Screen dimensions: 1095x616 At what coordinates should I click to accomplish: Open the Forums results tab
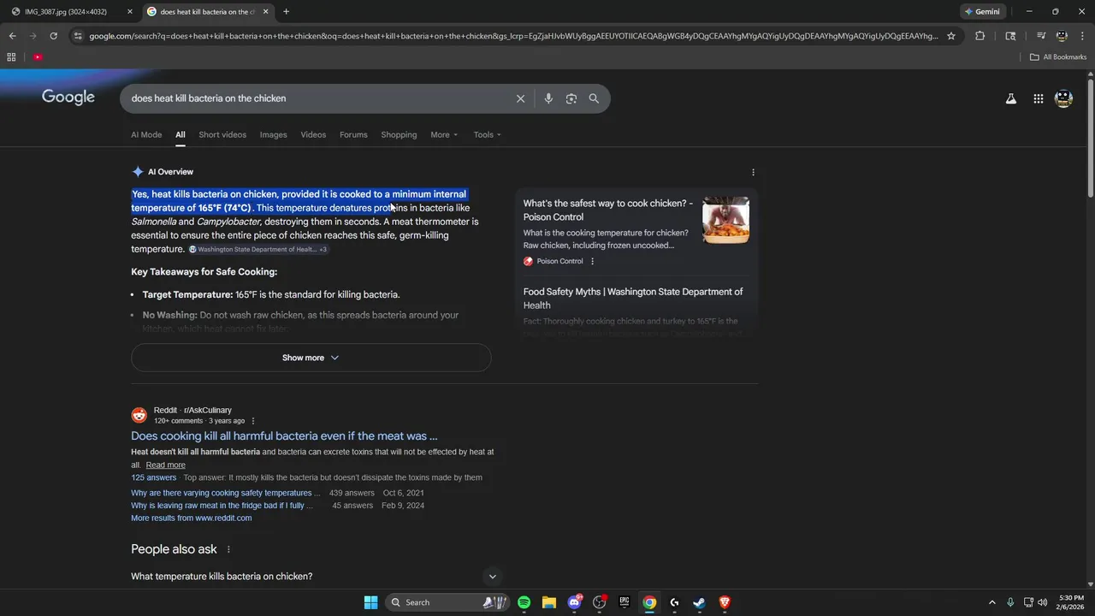click(353, 134)
